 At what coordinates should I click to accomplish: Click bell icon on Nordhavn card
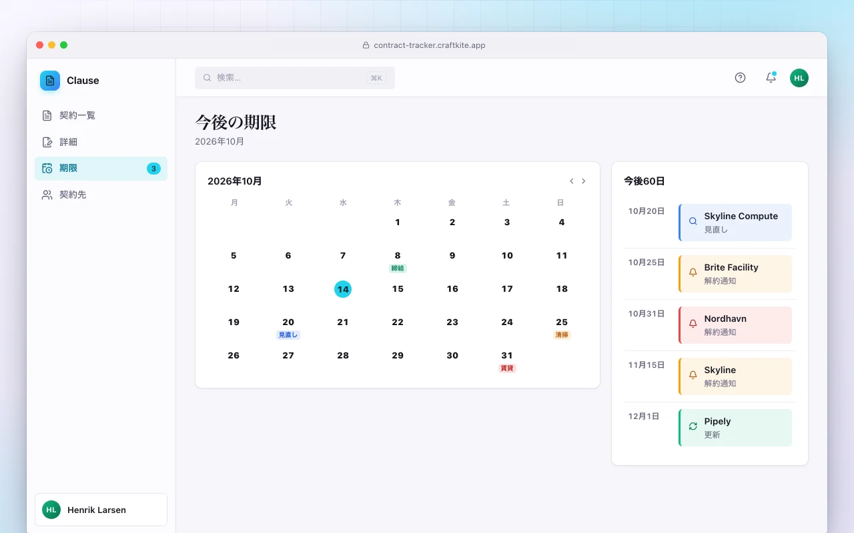[693, 324]
